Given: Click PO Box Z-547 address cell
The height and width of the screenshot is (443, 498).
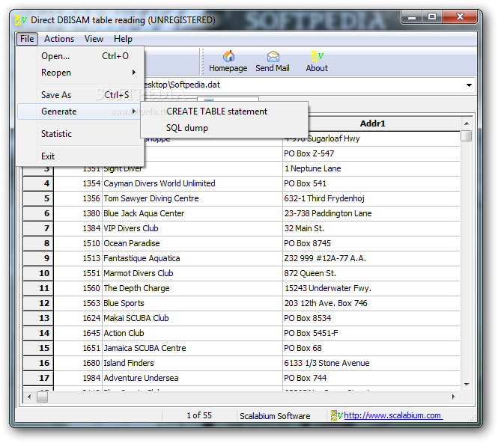Looking at the screenshot, I should tap(371, 153).
